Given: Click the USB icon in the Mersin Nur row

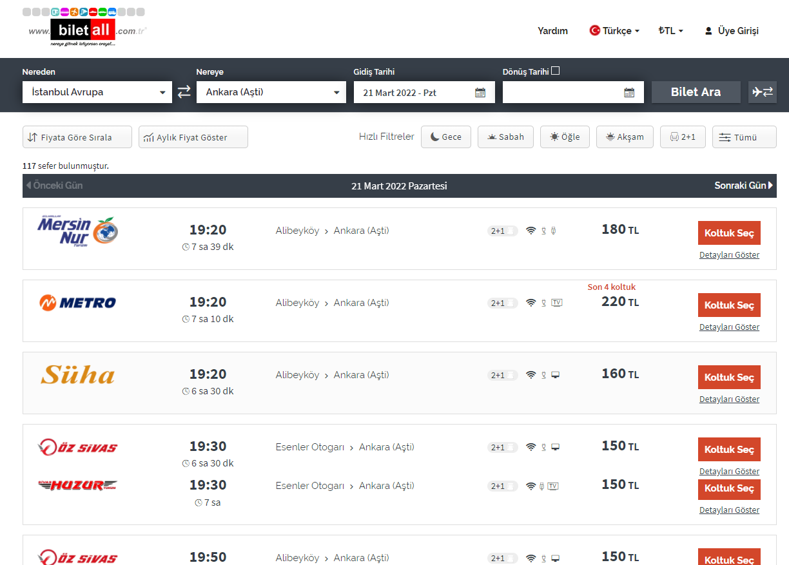Looking at the screenshot, I should [x=554, y=231].
